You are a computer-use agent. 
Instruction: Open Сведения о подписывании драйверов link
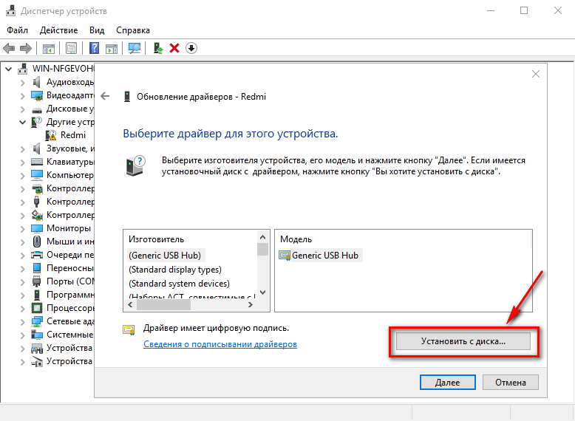220,344
